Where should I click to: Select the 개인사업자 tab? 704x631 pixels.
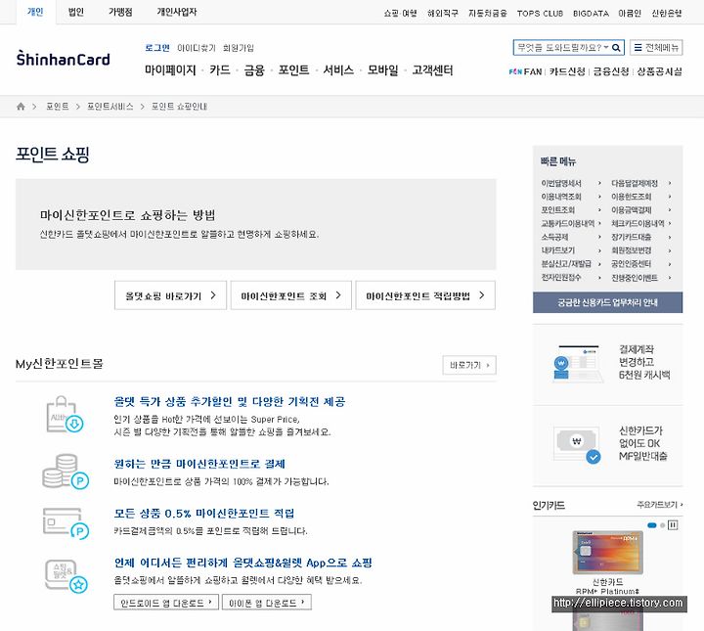177,12
